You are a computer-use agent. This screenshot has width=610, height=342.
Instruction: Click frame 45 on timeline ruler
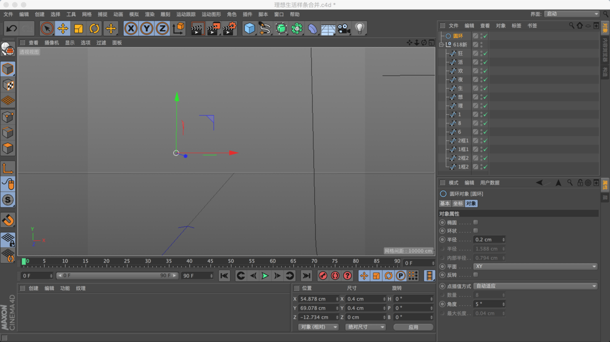[x=210, y=261]
